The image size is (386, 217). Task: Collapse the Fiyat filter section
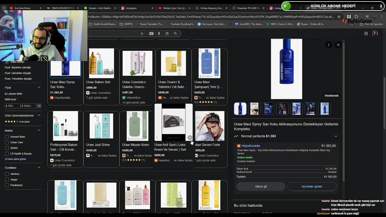39,87
